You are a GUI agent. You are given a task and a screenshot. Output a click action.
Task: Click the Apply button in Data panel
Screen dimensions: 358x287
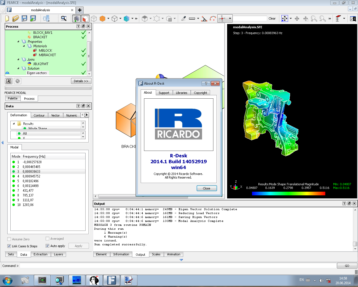coord(79,246)
